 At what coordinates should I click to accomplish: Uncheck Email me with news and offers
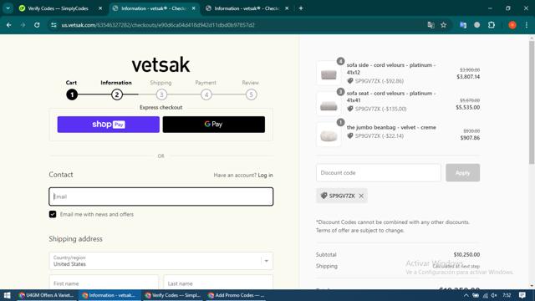click(53, 214)
